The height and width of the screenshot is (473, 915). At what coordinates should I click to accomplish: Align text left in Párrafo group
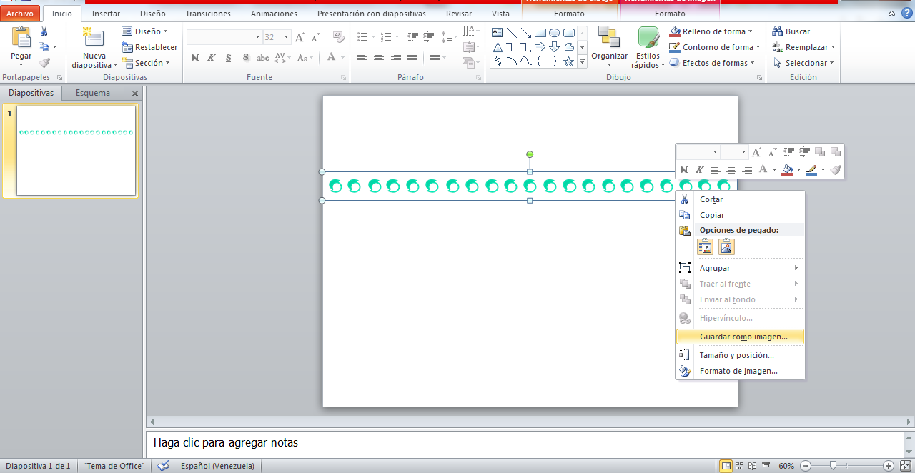pyautogui.click(x=362, y=58)
